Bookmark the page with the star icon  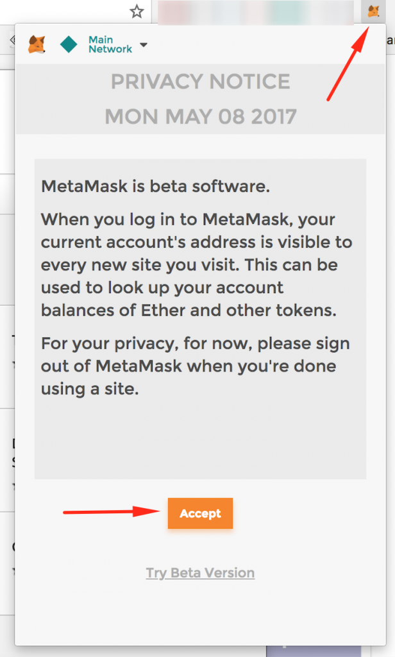137,12
